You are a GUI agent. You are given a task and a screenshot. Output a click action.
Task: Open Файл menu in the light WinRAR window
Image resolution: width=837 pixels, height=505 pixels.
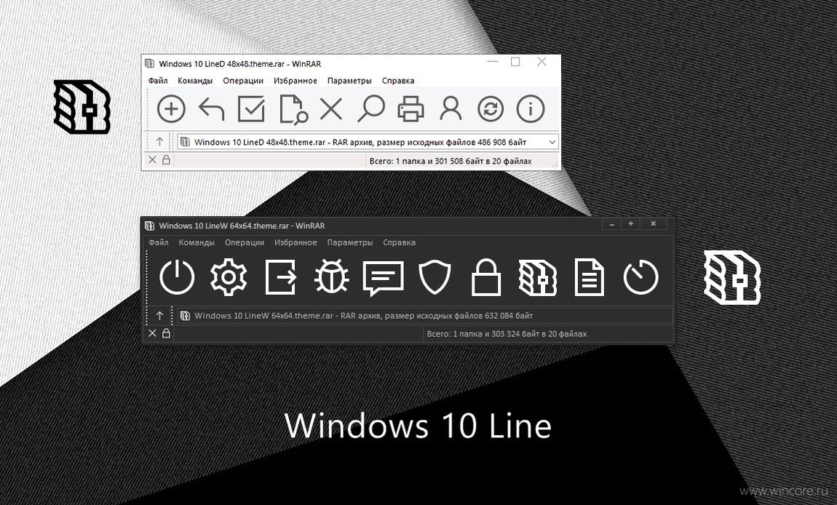click(x=158, y=81)
